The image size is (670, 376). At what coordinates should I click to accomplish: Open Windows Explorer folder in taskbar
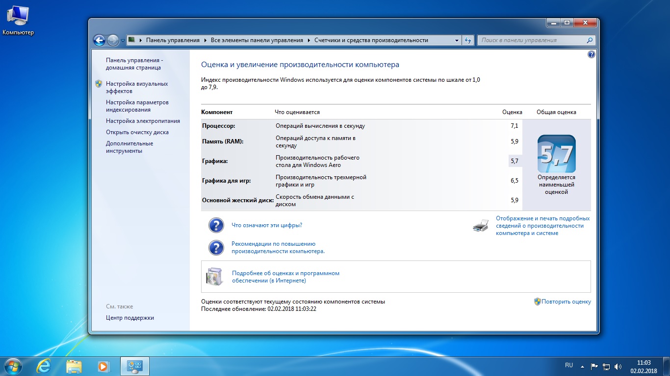[74, 366]
